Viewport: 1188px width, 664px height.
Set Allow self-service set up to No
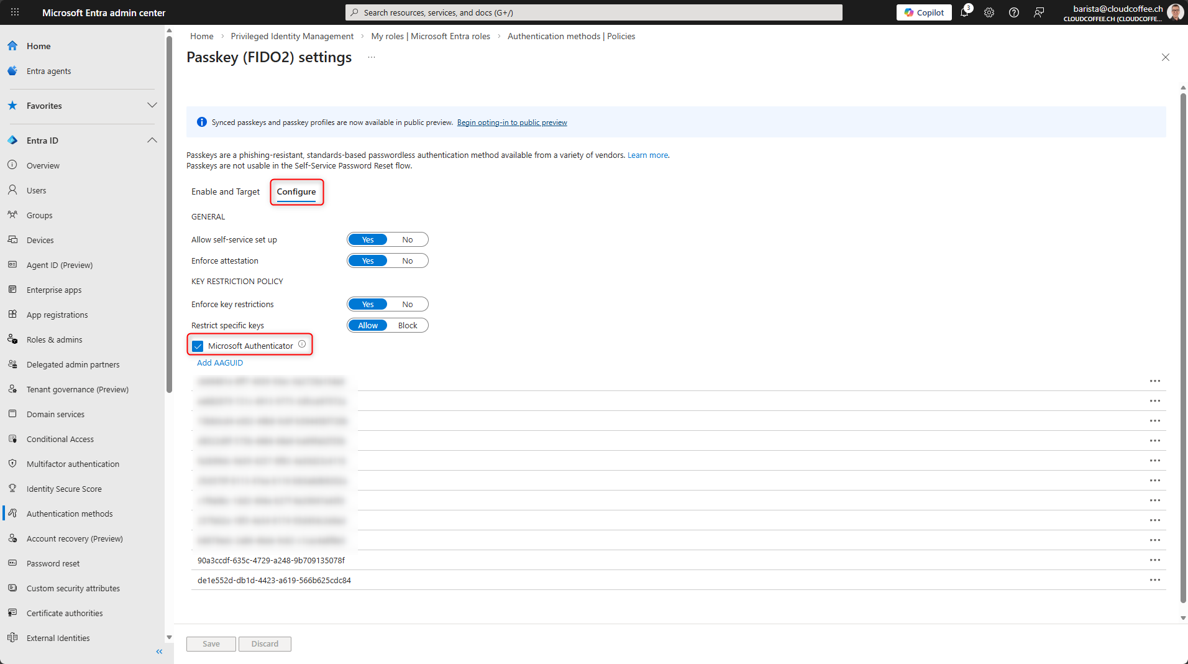[x=407, y=240]
